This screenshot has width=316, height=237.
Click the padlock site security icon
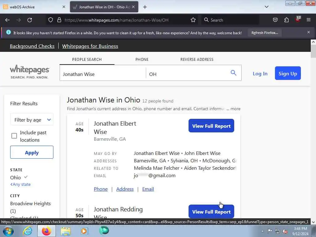tap(59, 20)
